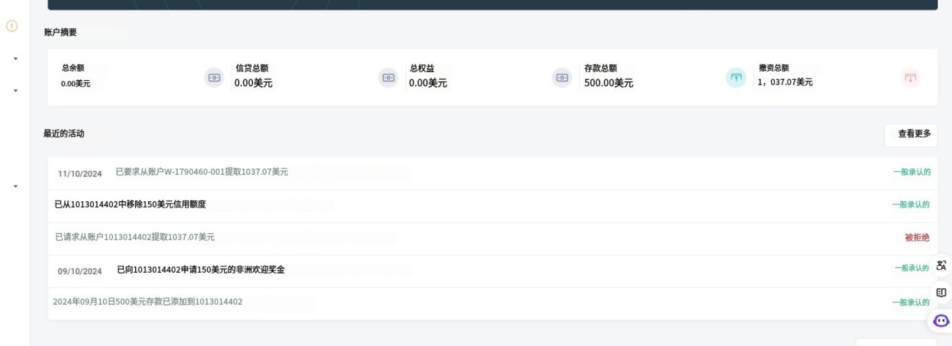This screenshot has width=952, height=346.
Task: Click the cash icon beside 总权益
Action: coord(388,78)
